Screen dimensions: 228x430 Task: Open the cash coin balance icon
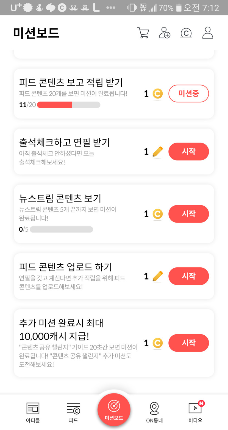click(x=186, y=33)
